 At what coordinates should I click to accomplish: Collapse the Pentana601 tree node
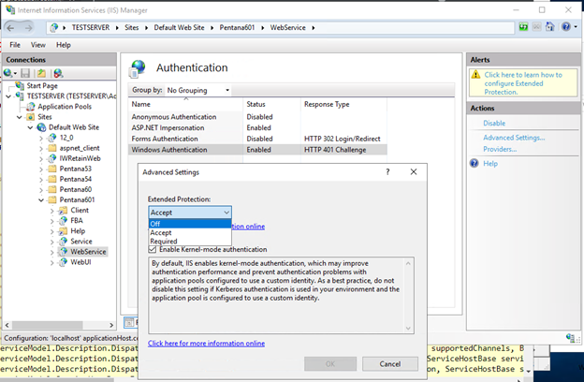41,199
